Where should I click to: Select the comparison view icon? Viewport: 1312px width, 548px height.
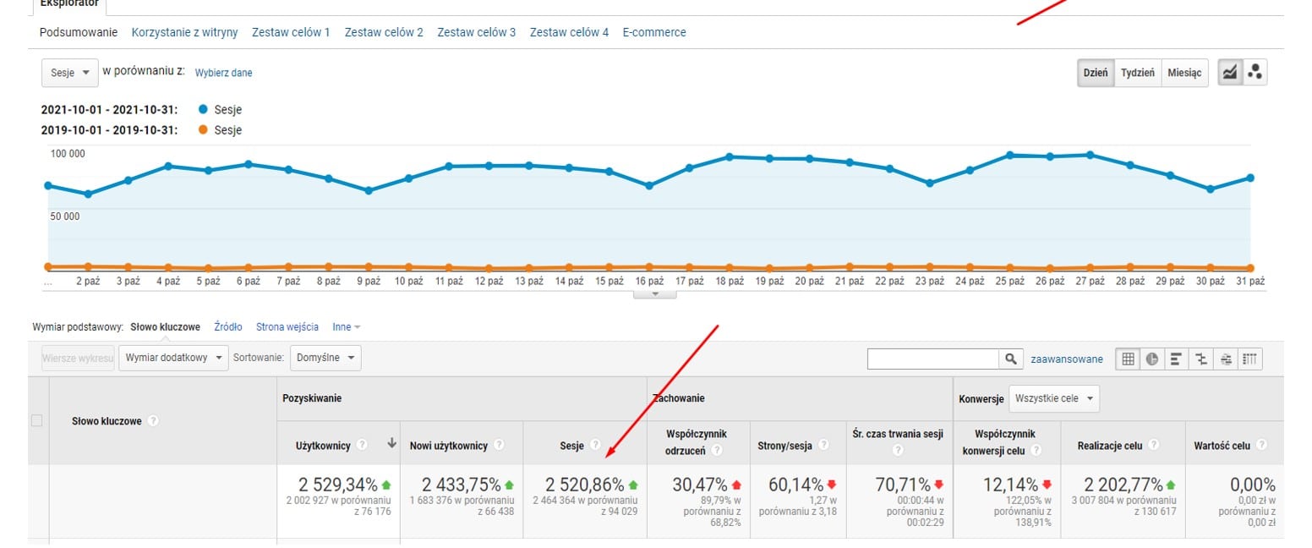click(1201, 359)
